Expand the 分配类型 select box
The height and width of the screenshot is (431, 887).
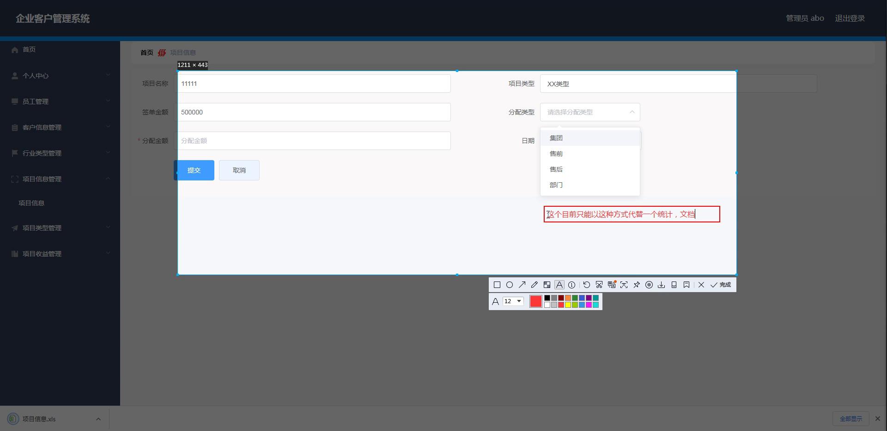tap(590, 112)
